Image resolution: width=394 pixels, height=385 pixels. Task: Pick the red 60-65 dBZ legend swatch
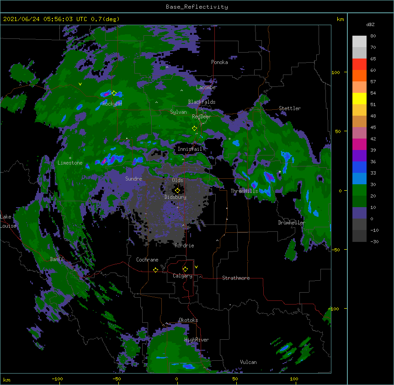pyautogui.click(x=359, y=64)
